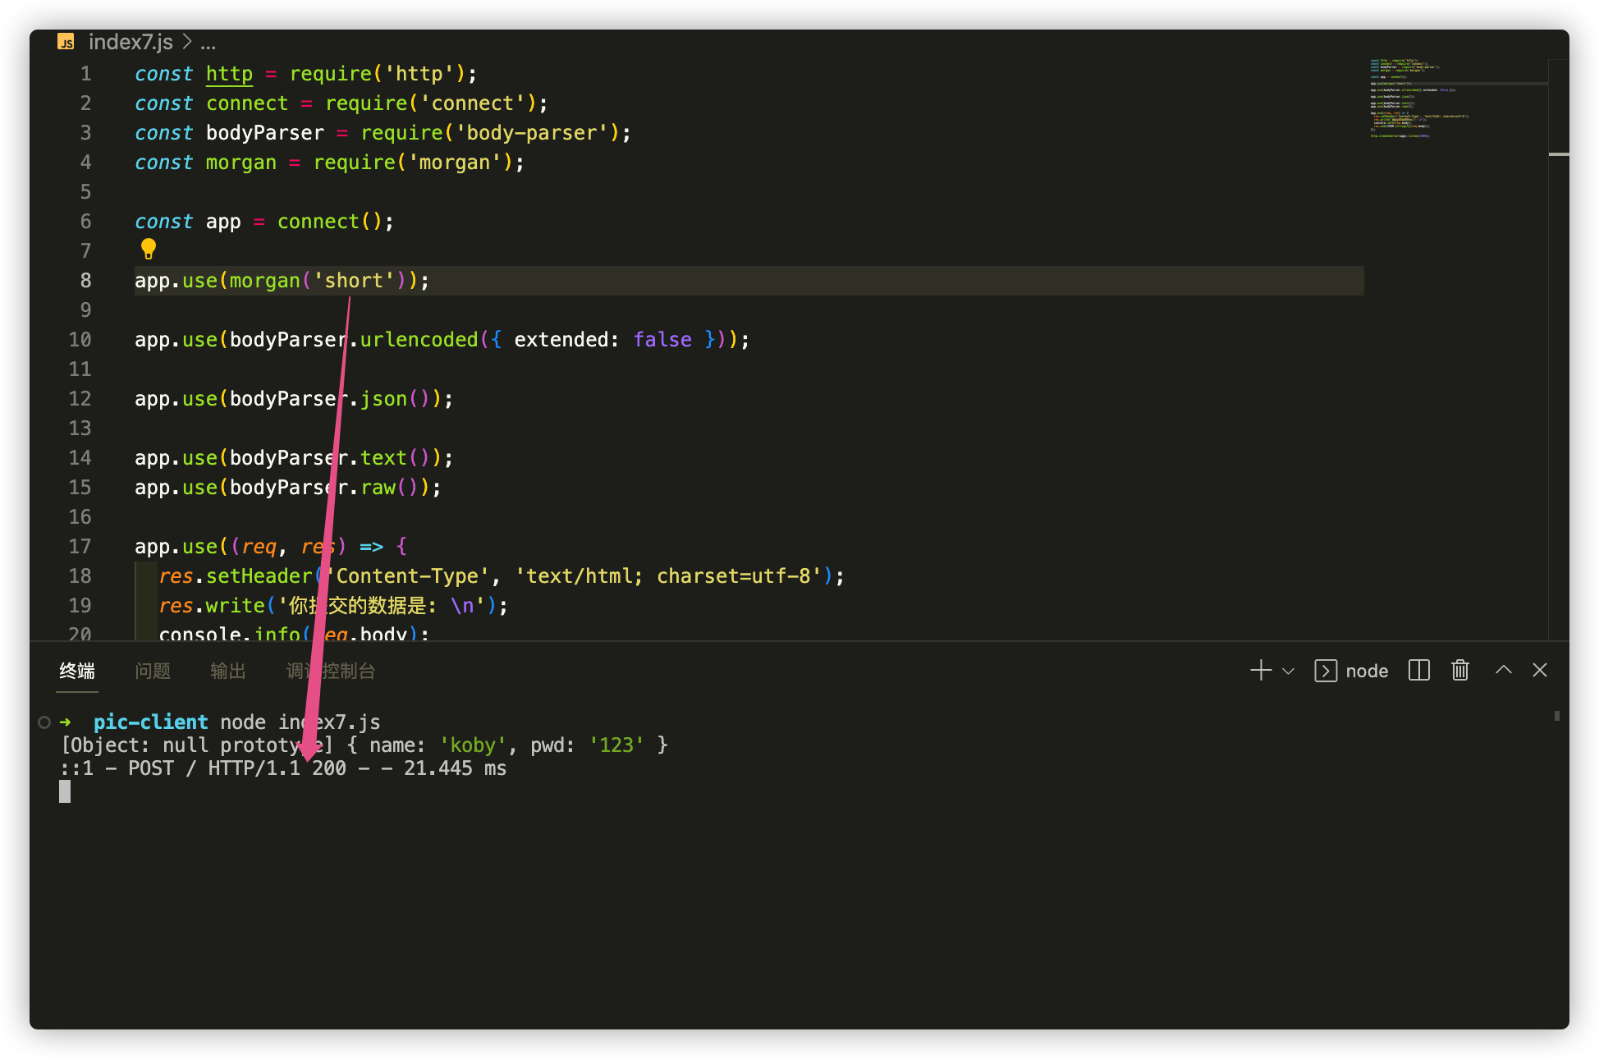The image size is (1599, 1059).
Task: Click the 21.445 ms text in terminal
Action: coord(455,768)
